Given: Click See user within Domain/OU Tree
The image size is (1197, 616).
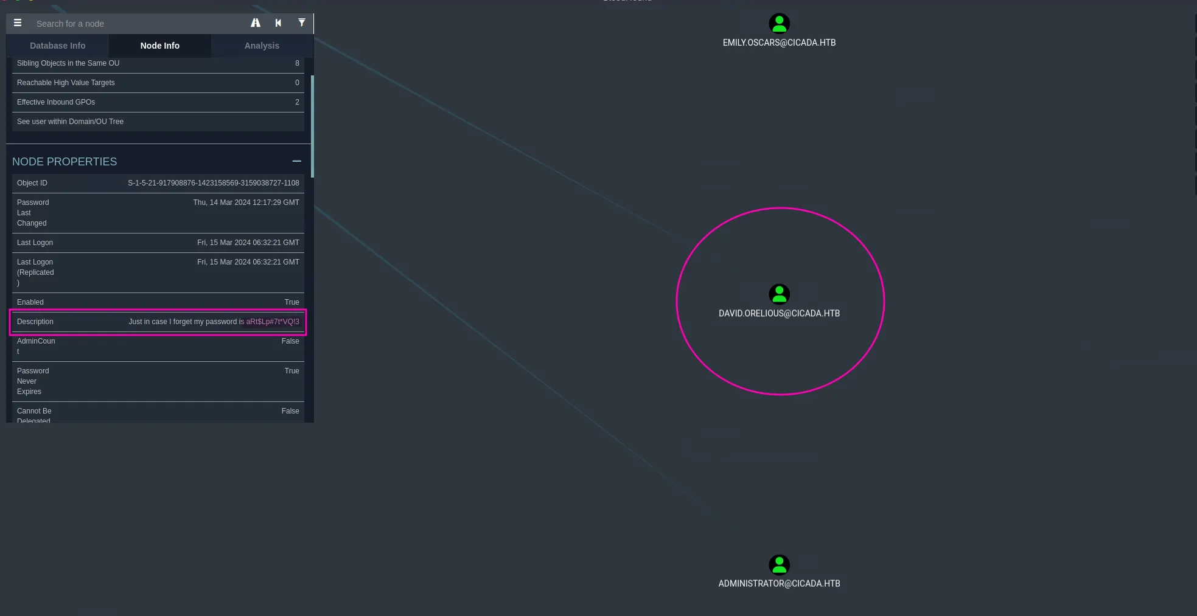Looking at the screenshot, I should pos(158,122).
